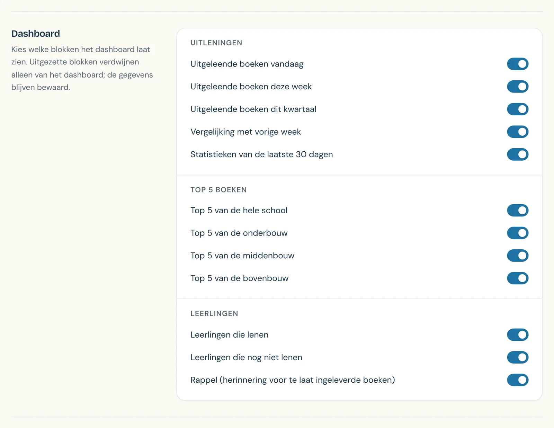Screen dimensions: 554x428
Task: Switch off Vergelijking met vorige week
Action: [x=518, y=132]
